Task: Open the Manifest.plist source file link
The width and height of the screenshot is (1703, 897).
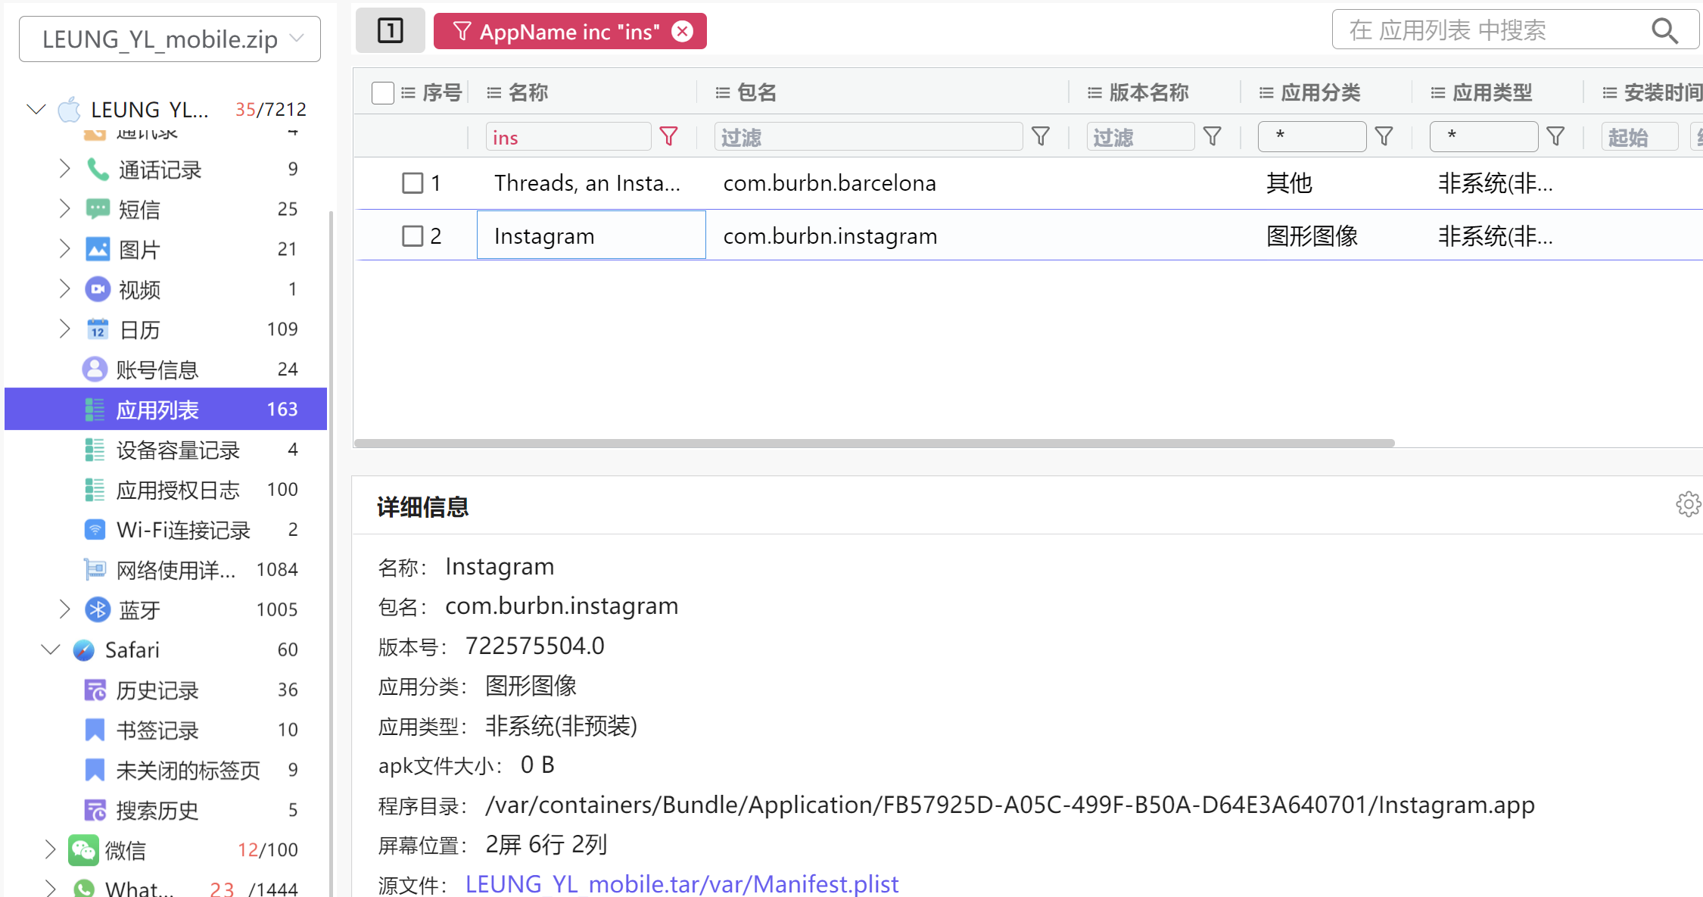Action: click(681, 883)
